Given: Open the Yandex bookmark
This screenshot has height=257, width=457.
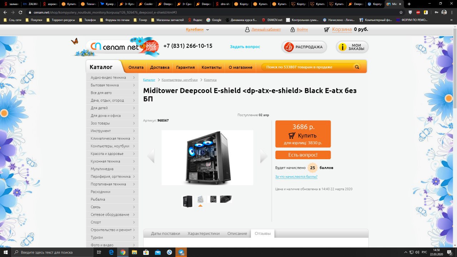Looking at the screenshot, I should coord(195,20).
